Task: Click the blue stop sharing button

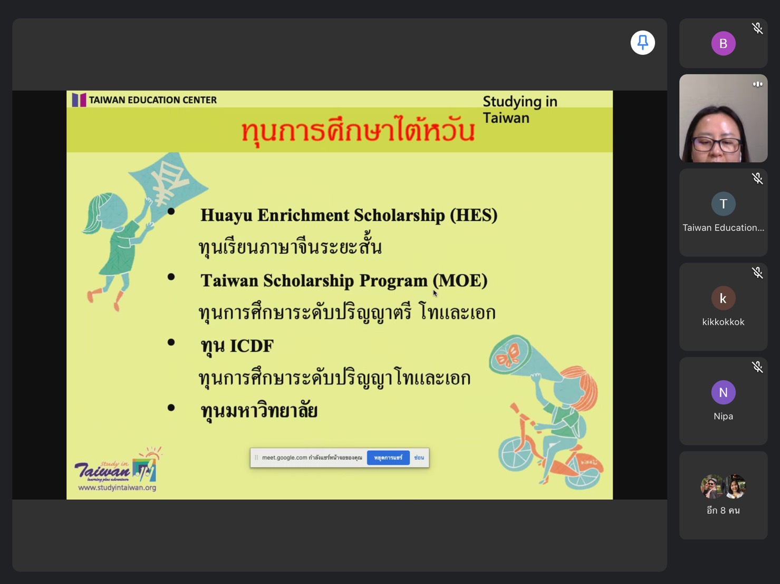Action: [x=388, y=458]
